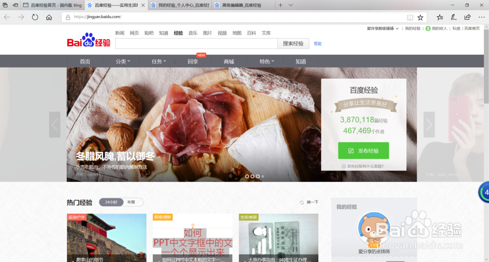489x262 pixels.
Task: Click 知道 in top service links
Action: click(x=163, y=33)
